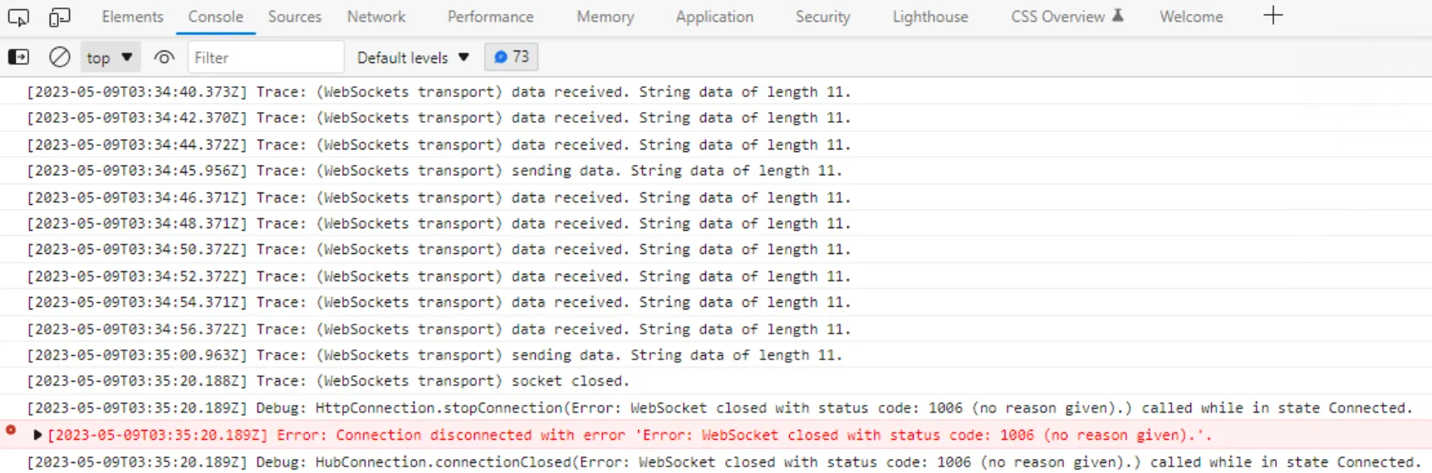Expand the Connection disconnected error entry

37,435
